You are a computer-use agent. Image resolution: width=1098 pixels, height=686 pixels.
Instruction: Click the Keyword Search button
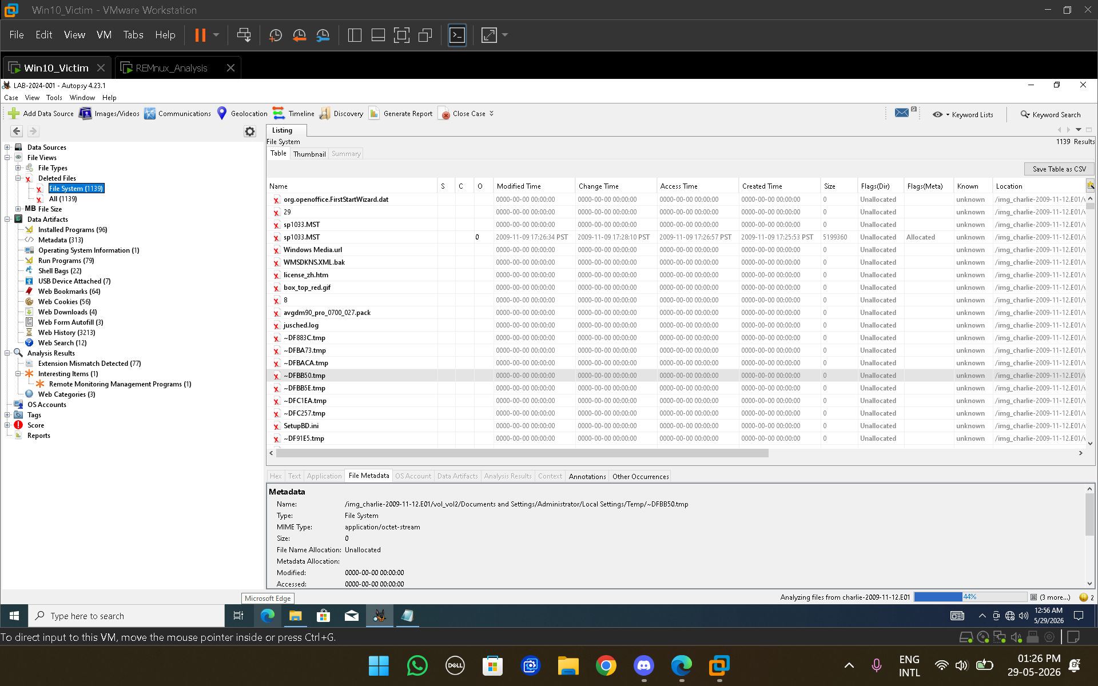(1051, 114)
